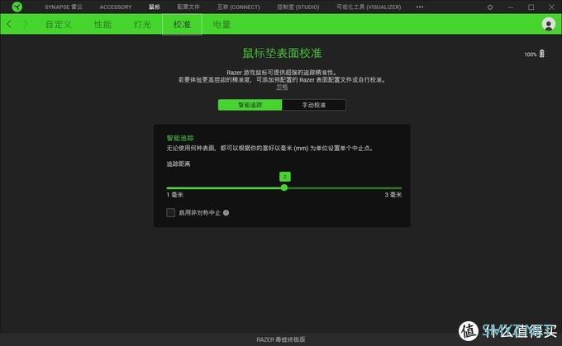
Task: Click the 鼠标垫表面校准 heading
Action: pos(282,53)
